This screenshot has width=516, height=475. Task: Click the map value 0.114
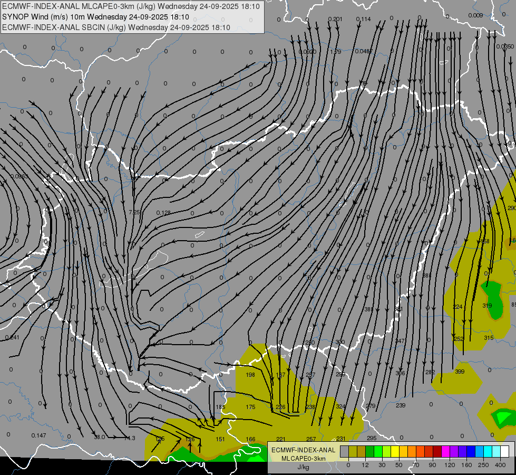point(363,19)
